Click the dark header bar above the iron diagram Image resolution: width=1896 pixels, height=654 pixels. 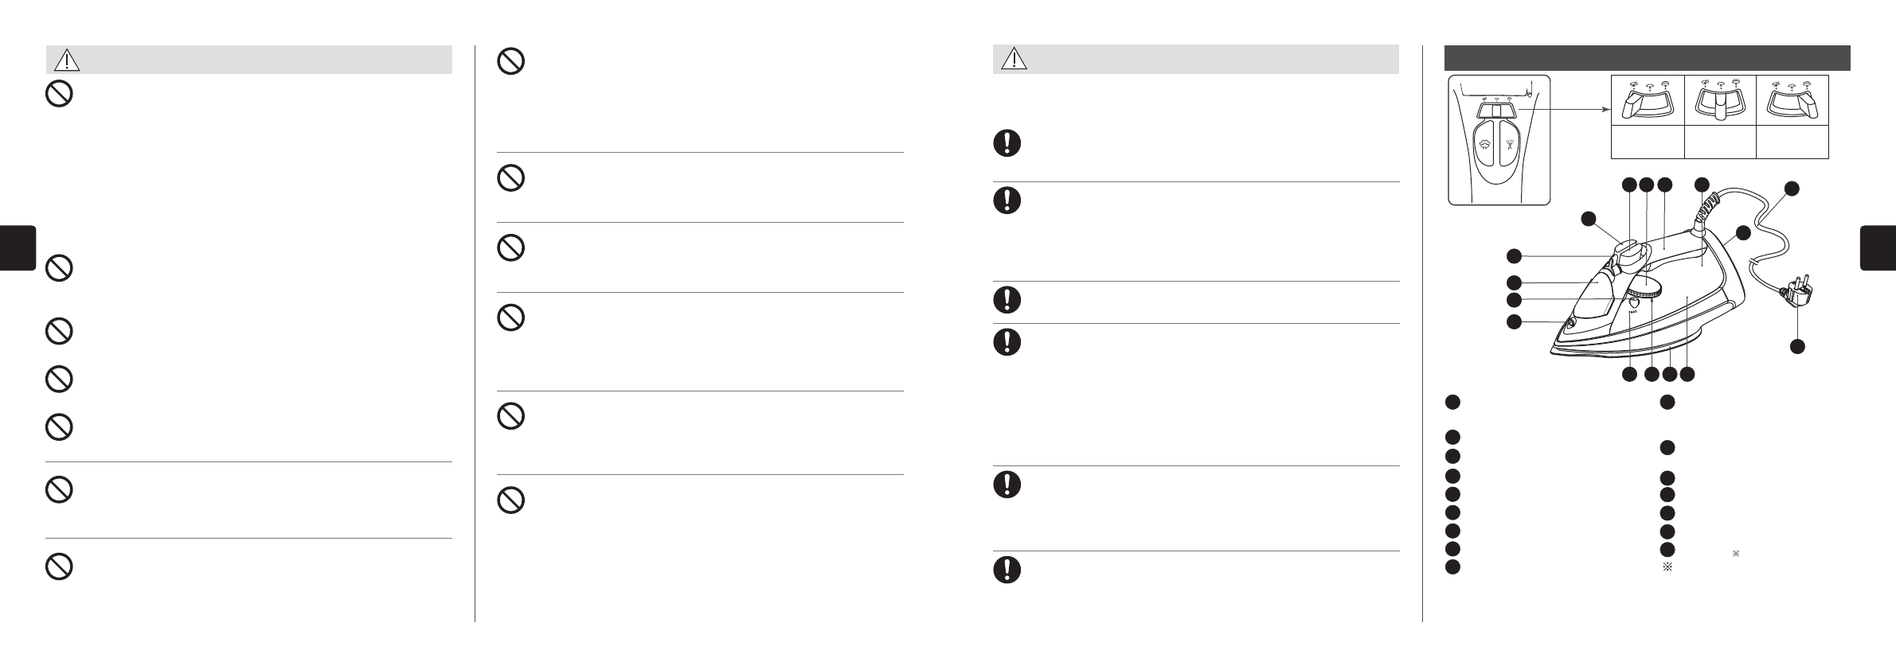[1647, 58]
